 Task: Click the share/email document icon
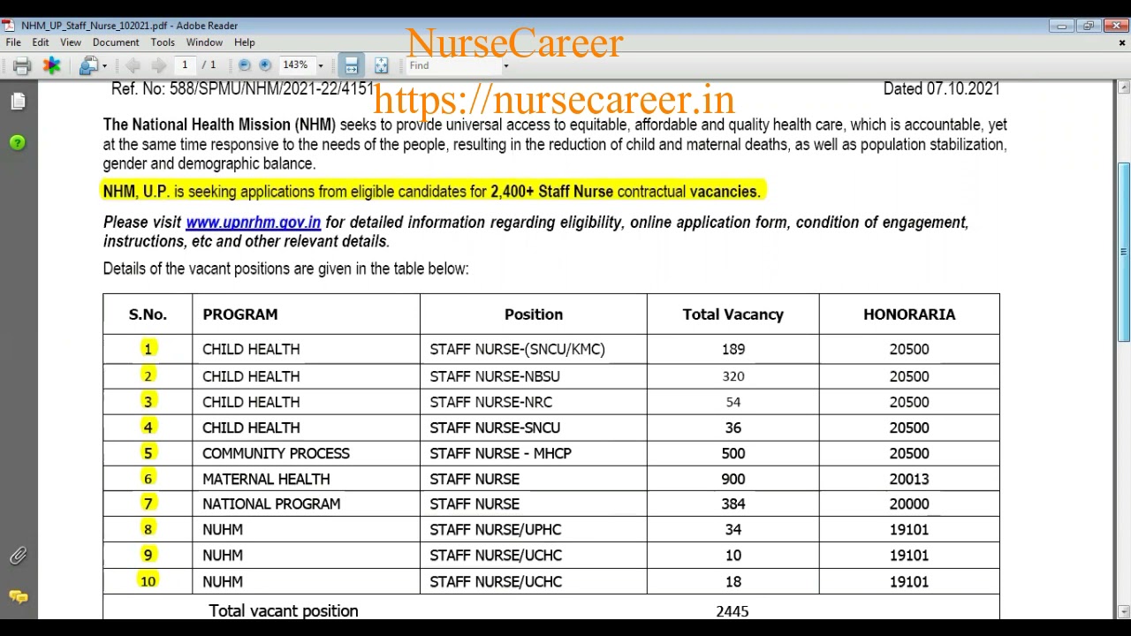point(88,65)
